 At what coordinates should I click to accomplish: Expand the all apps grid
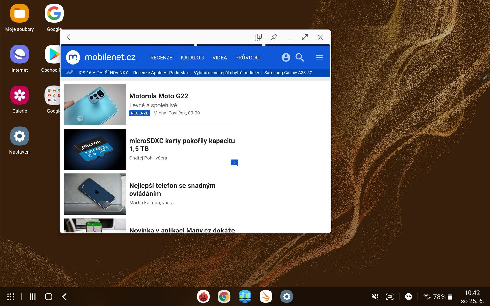pyautogui.click(x=10, y=296)
